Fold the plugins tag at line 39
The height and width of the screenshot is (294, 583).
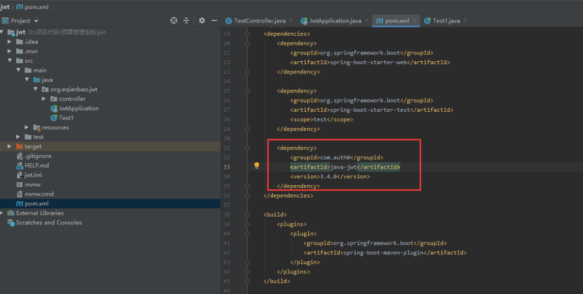pyautogui.click(x=247, y=224)
